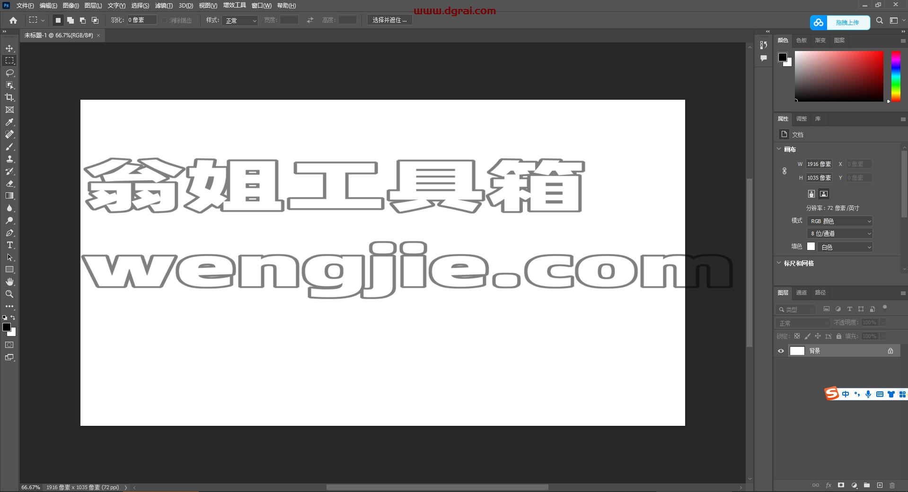Select the Zoom tool
The height and width of the screenshot is (492, 908).
coord(9,294)
